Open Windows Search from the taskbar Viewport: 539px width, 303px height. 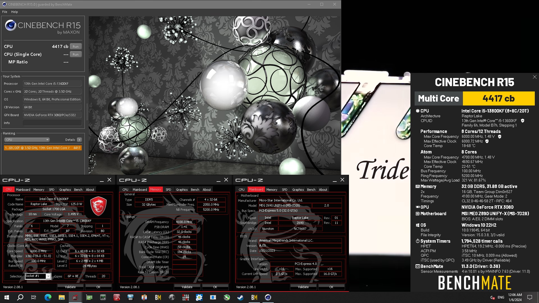20,297
